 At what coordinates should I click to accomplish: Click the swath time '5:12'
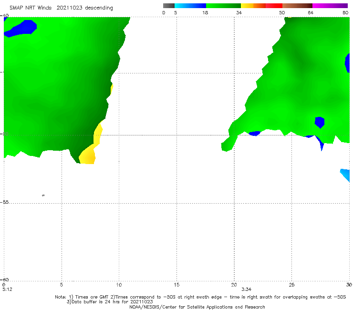pyautogui.click(x=7, y=289)
